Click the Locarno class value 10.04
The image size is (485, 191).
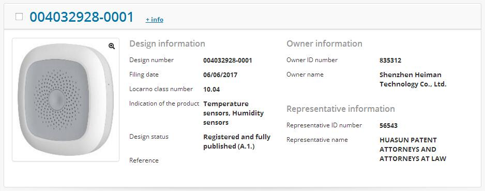[x=211, y=90]
